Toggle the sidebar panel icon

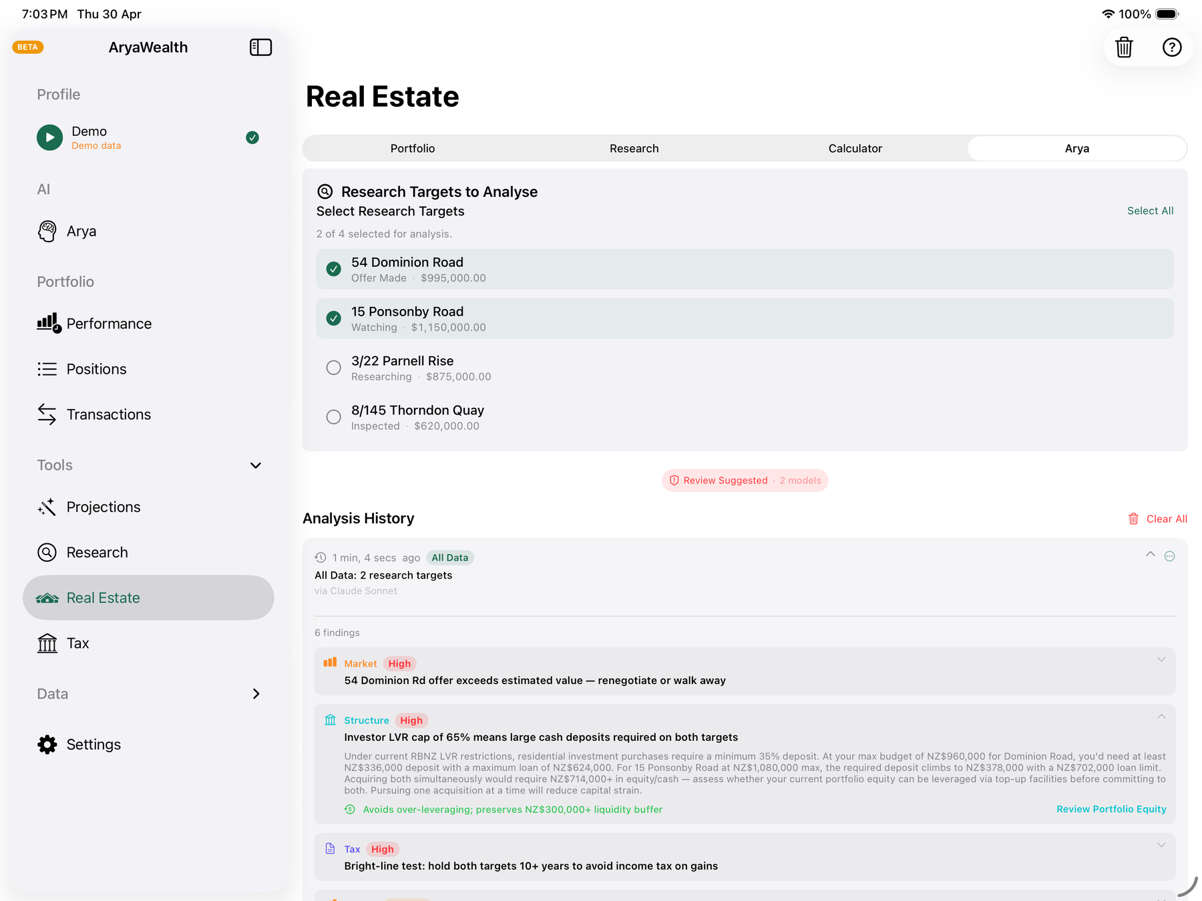(260, 47)
